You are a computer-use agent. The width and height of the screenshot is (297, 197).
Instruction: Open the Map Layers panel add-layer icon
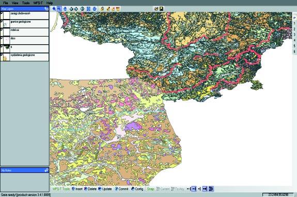pyautogui.click(x=46, y=9)
